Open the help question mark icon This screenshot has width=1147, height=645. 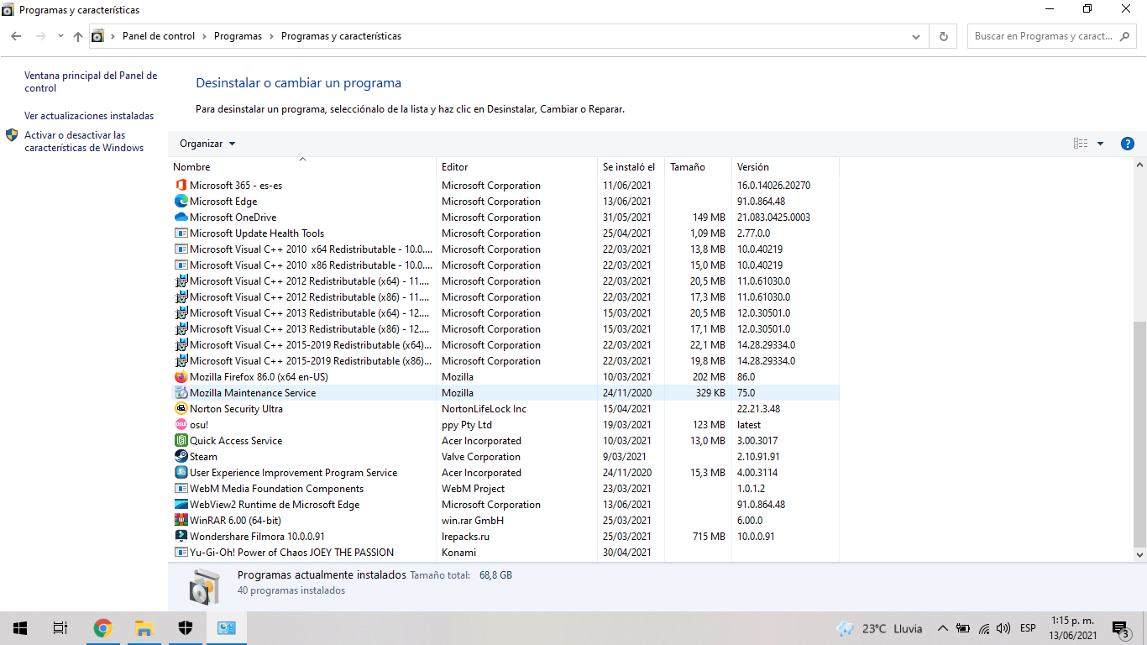click(x=1128, y=144)
